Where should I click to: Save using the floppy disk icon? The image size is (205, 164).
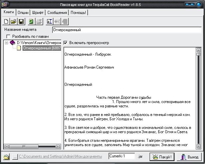pos(21,22)
